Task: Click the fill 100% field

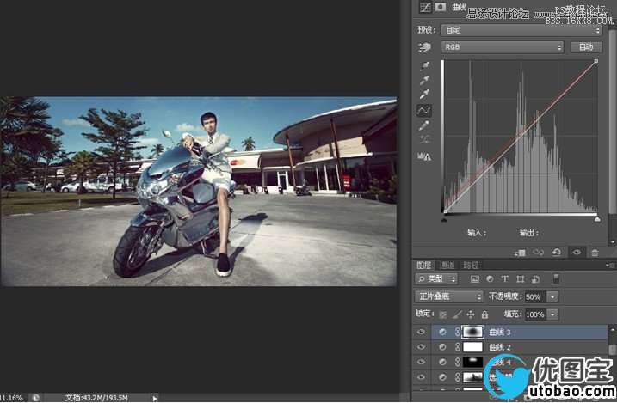Action: pyautogui.click(x=535, y=314)
